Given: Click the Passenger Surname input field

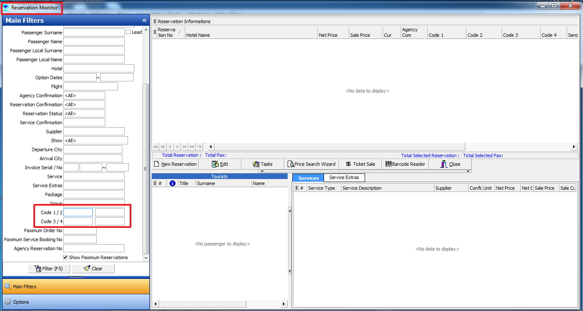Looking at the screenshot, I should [x=94, y=33].
